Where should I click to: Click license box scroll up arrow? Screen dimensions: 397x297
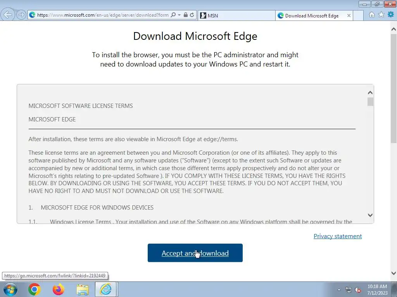tap(370, 93)
